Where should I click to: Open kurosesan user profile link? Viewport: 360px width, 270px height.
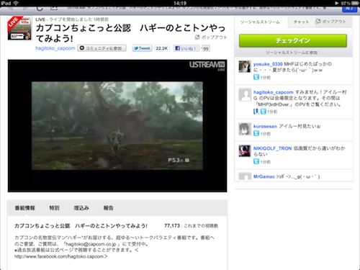[265, 126]
